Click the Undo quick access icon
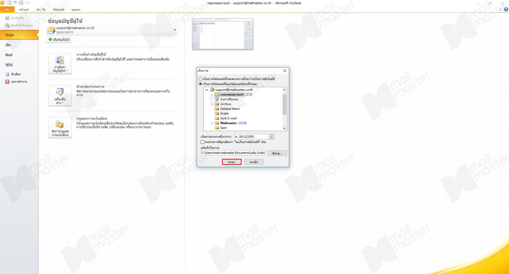 [15, 3]
